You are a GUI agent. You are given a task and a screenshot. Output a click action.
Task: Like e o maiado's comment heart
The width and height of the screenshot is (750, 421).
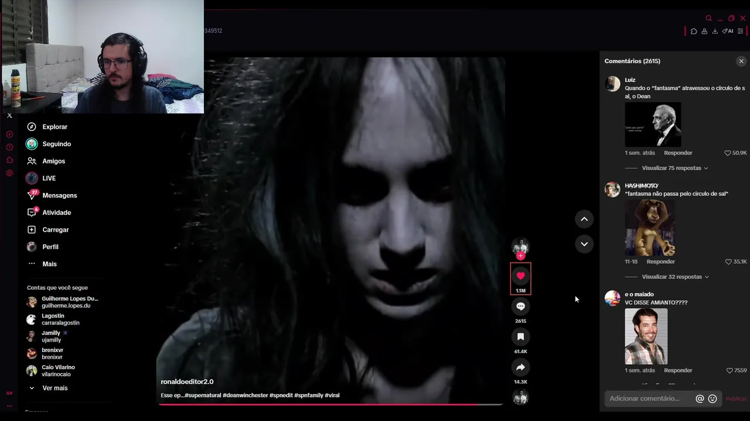click(x=729, y=370)
